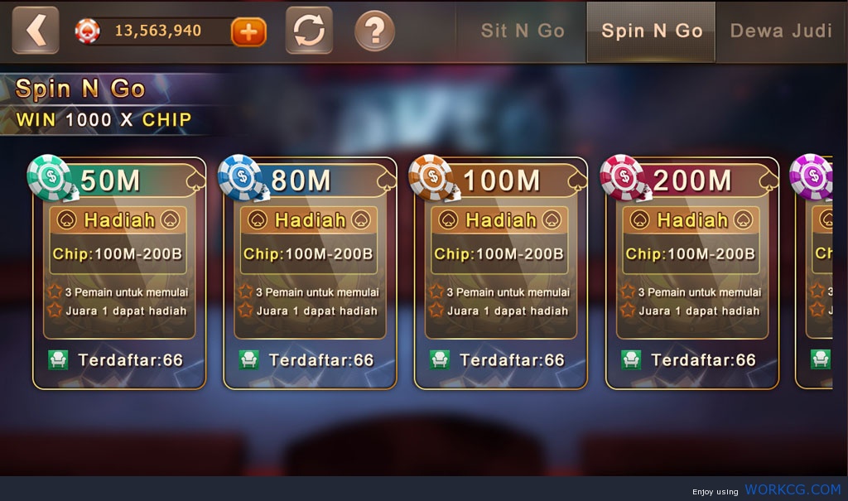
Task: Select the Spin N Go tab
Action: (x=651, y=31)
